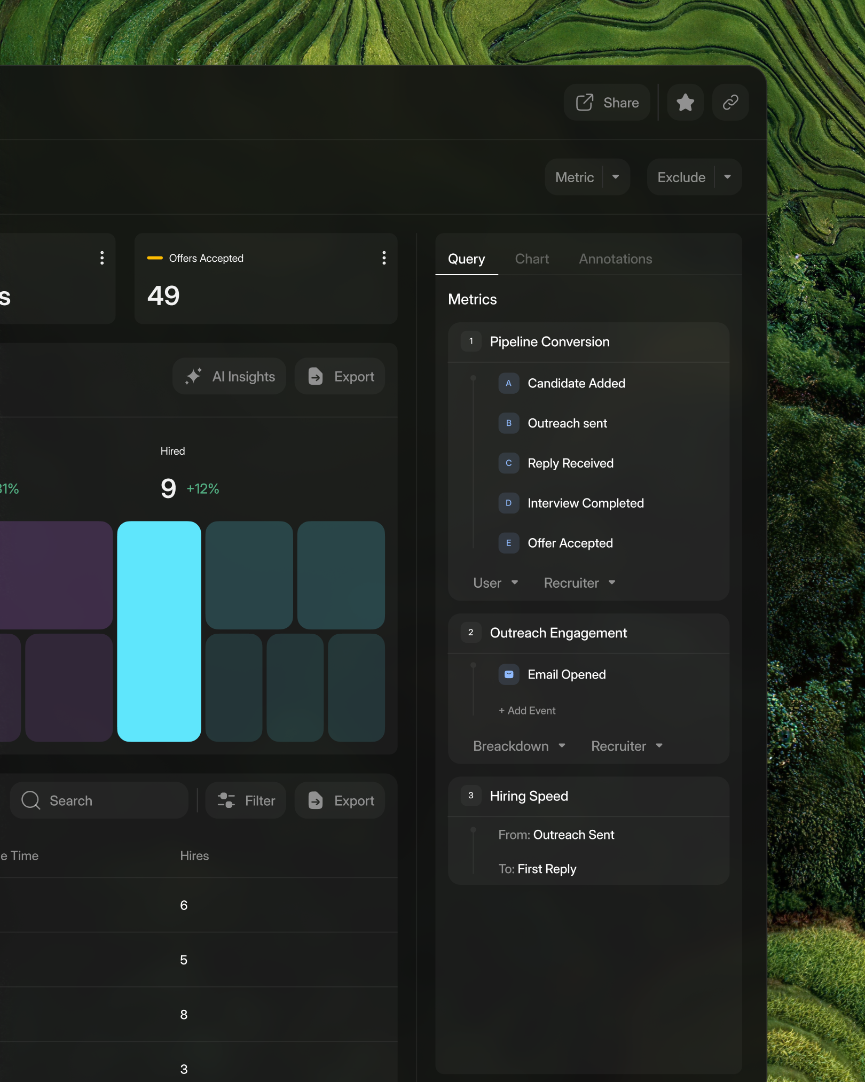Switch to the Annotations tab
Image resolution: width=865 pixels, height=1082 pixels.
(615, 259)
